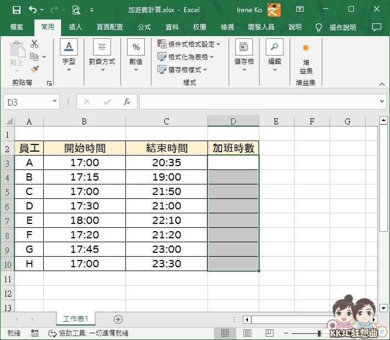
Task: Click vertical scrollbar down arrow
Action: 383,308
